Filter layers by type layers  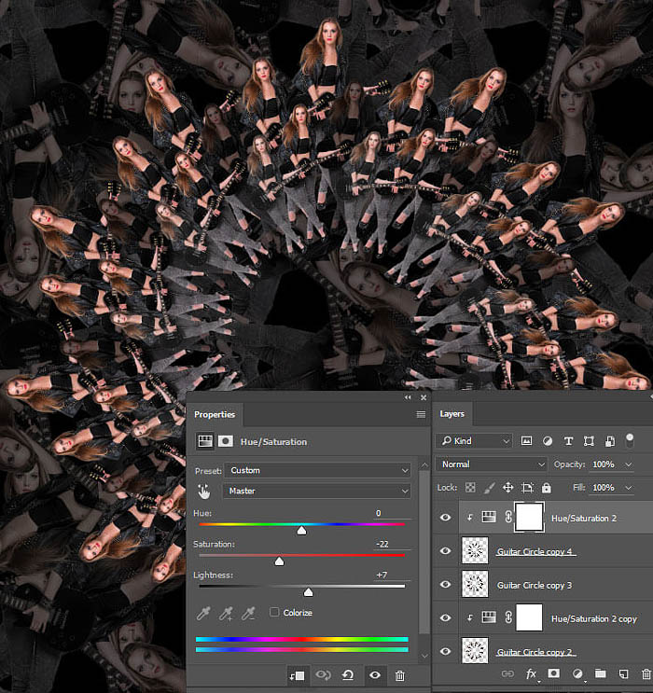point(568,441)
